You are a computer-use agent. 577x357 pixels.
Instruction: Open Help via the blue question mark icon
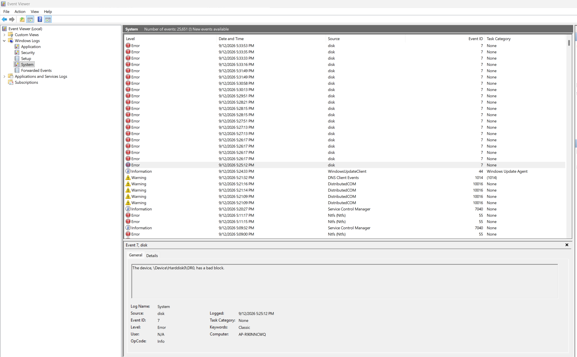click(x=40, y=19)
